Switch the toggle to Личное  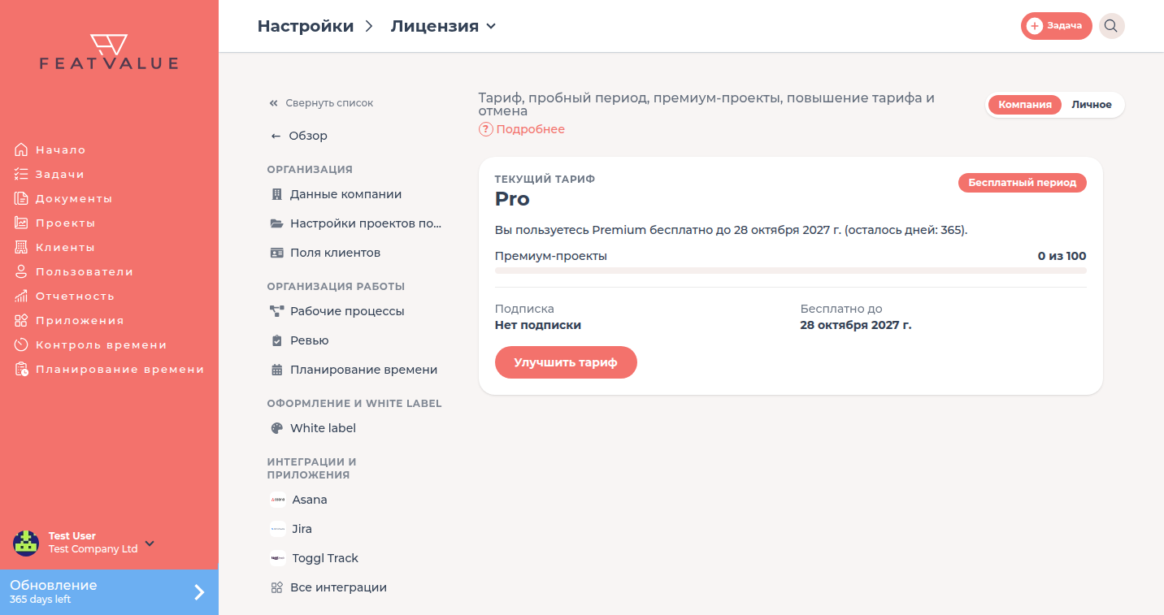tap(1091, 105)
